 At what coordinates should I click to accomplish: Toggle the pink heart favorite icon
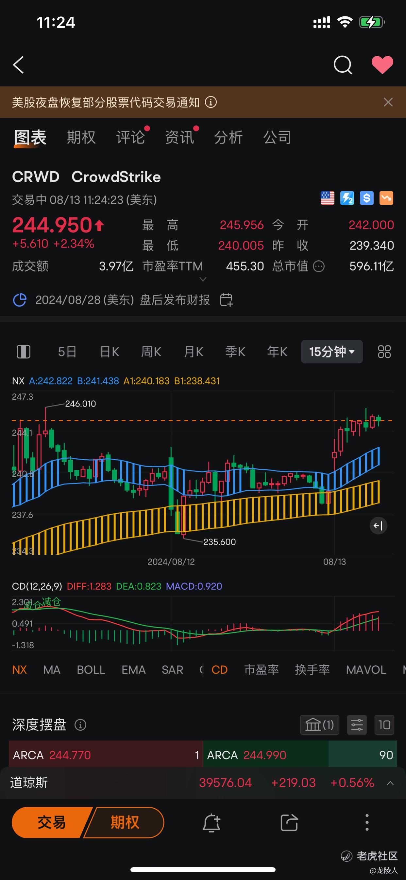click(x=382, y=65)
